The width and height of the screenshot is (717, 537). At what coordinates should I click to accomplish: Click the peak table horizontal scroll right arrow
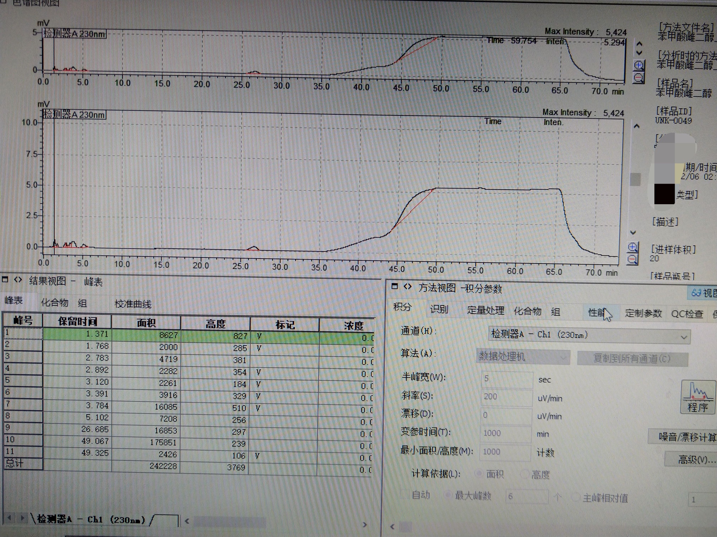coord(365,525)
